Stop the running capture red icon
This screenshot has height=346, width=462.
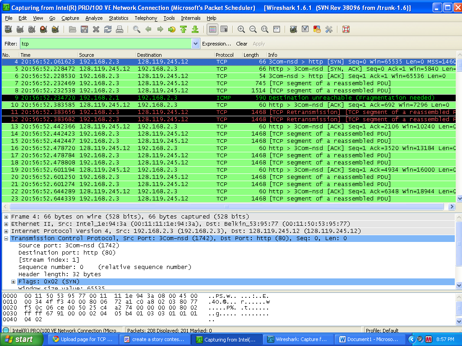[x=44, y=29]
